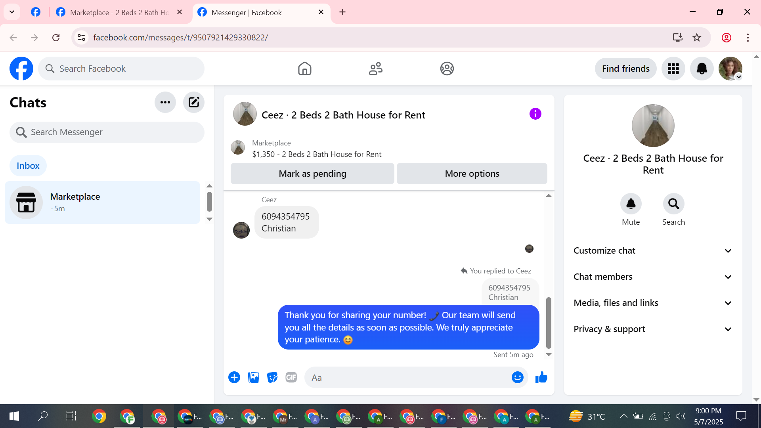The width and height of the screenshot is (761, 428).
Task: Open emoji picker in message field
Action: click(x=517, y=377)
